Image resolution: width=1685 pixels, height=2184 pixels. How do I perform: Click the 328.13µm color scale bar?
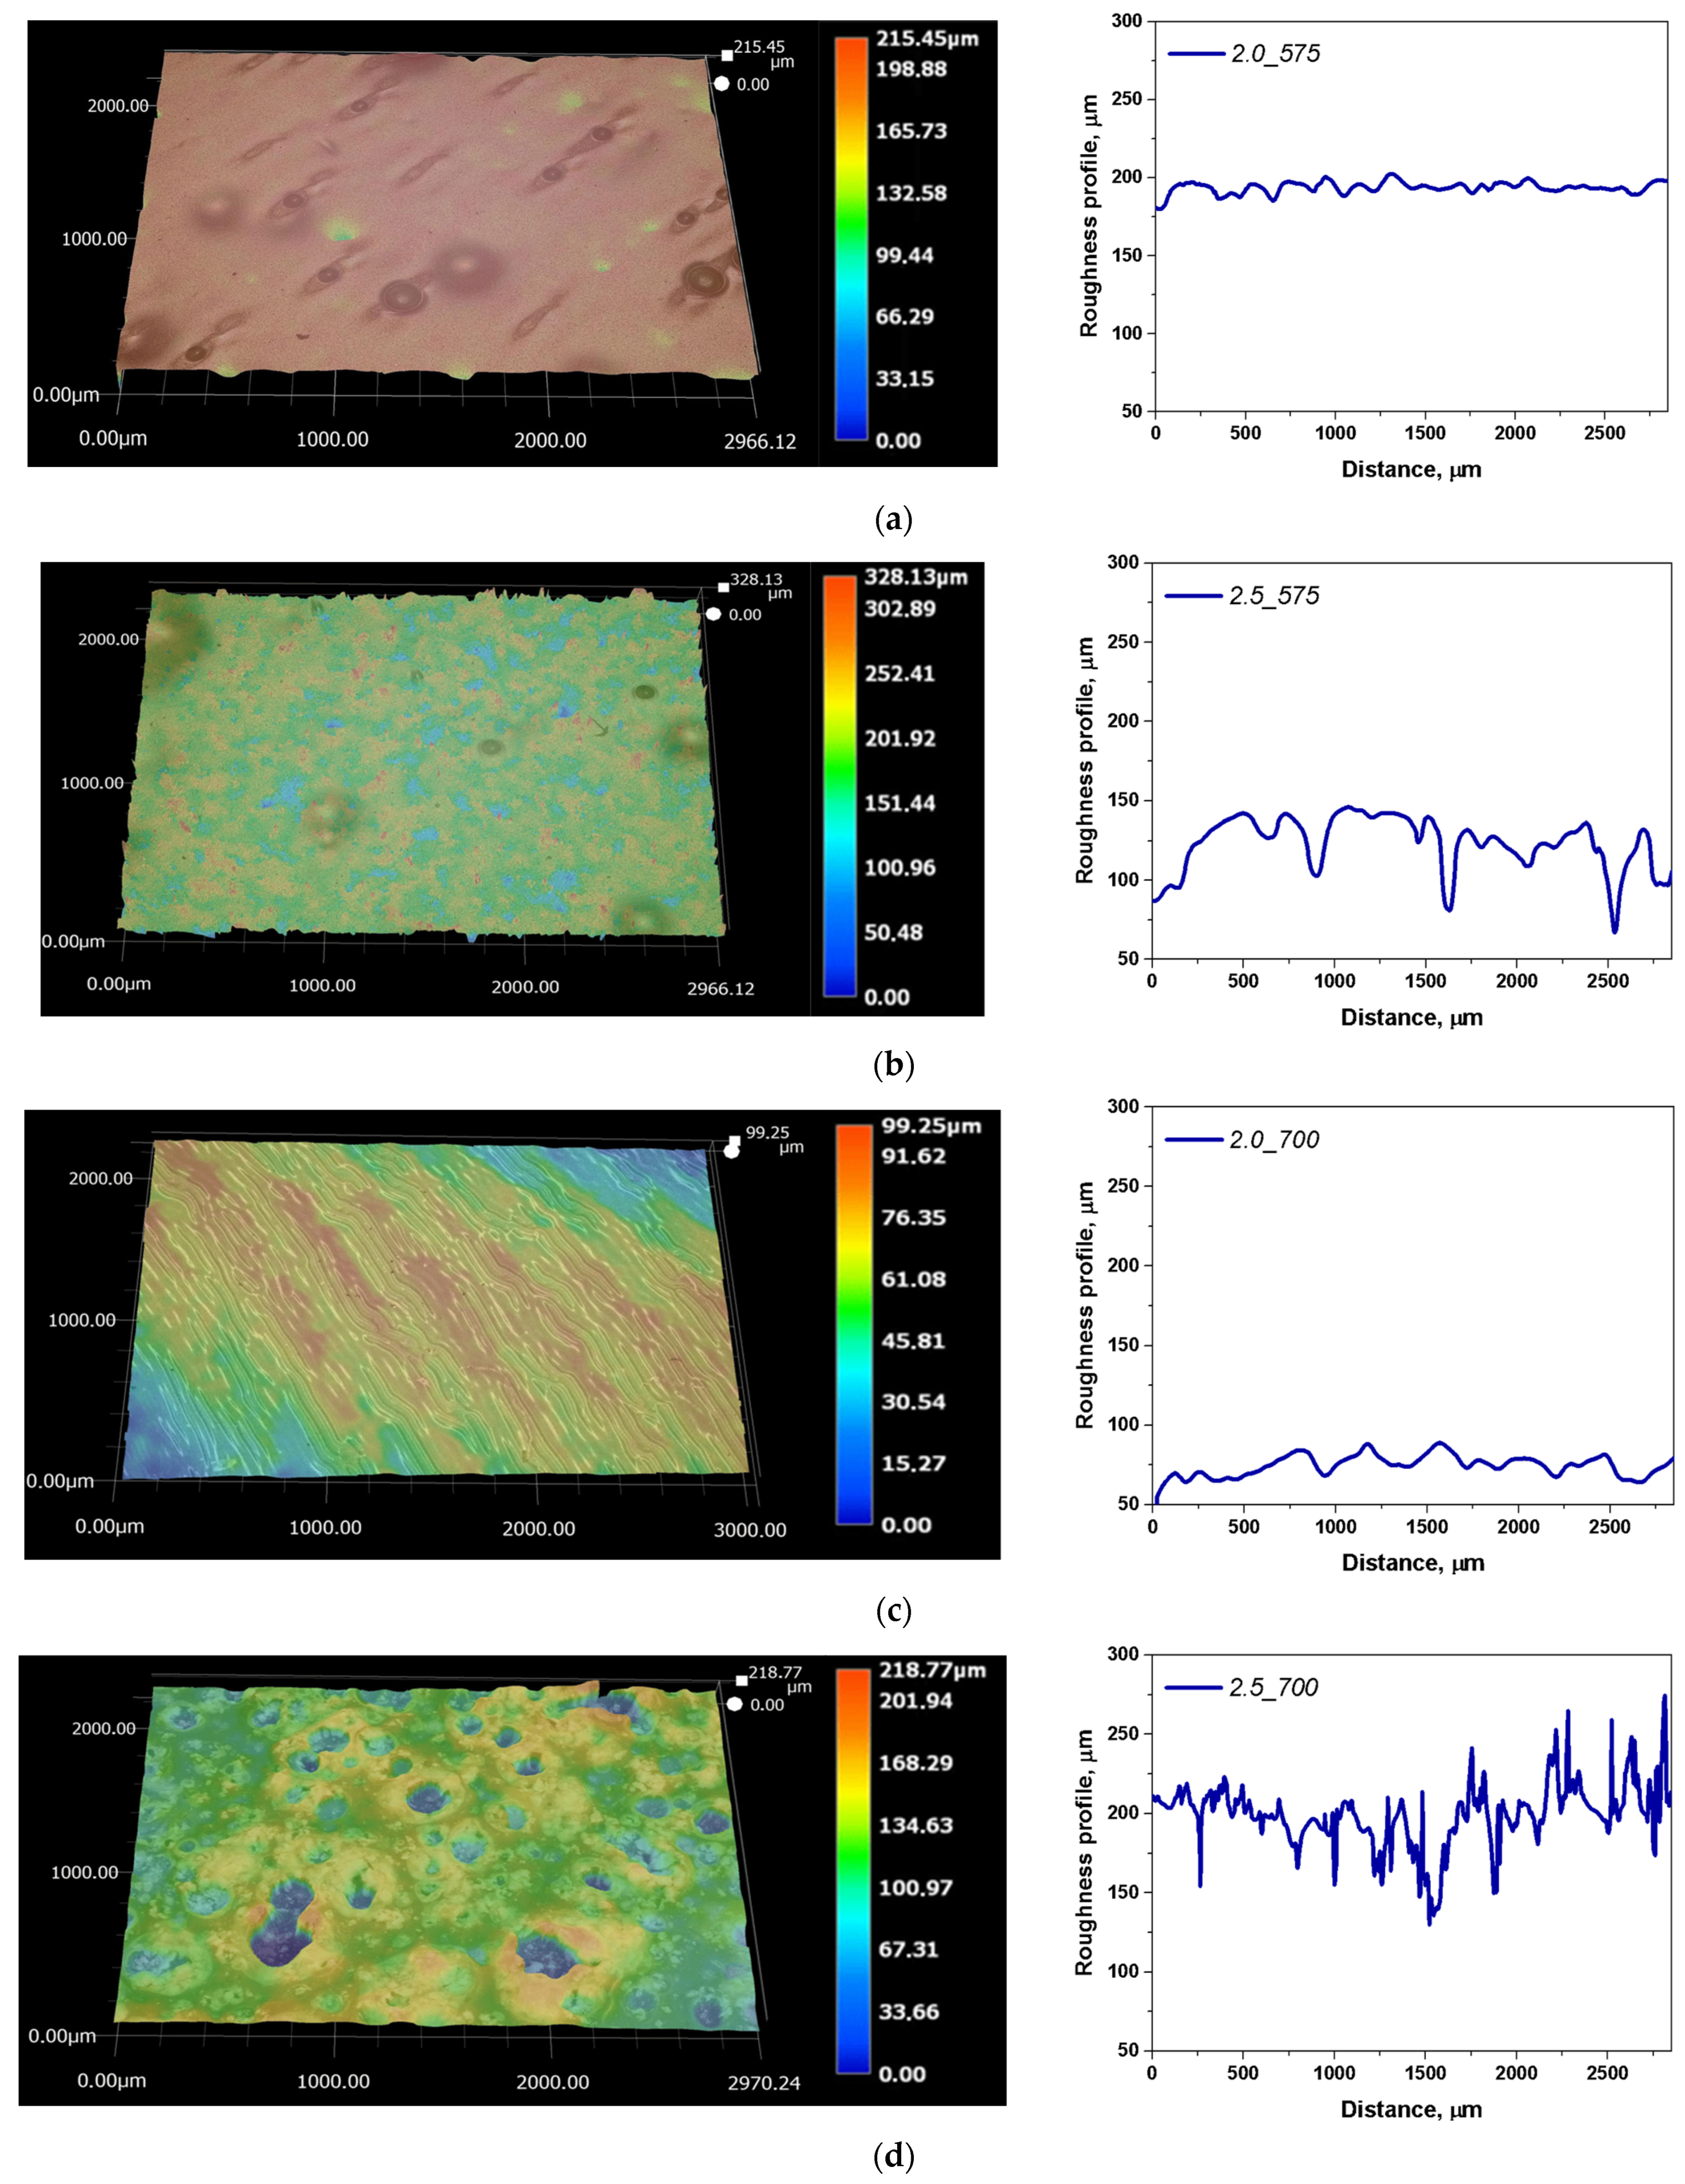[839, 785]
